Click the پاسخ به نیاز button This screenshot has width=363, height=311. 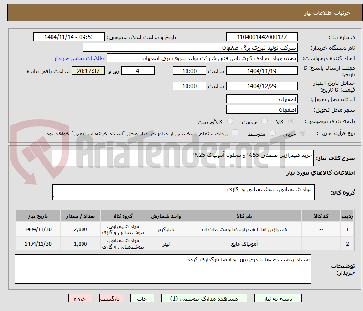278,298
